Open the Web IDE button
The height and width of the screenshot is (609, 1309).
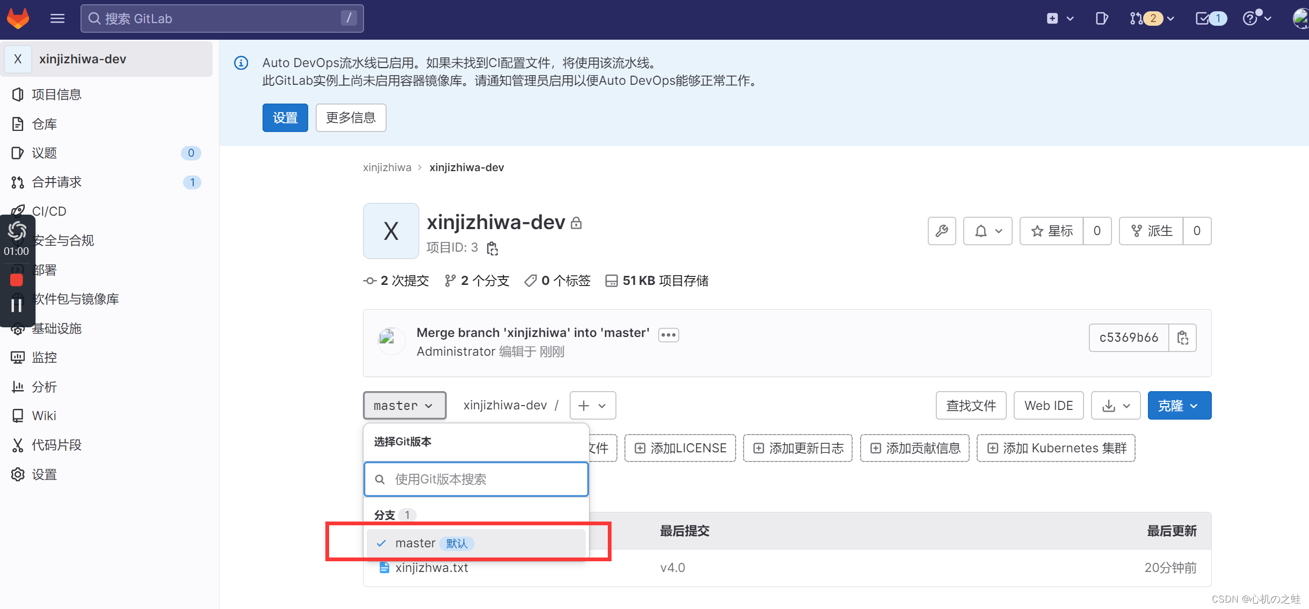pyautogui.click(x=1049, y=405)
